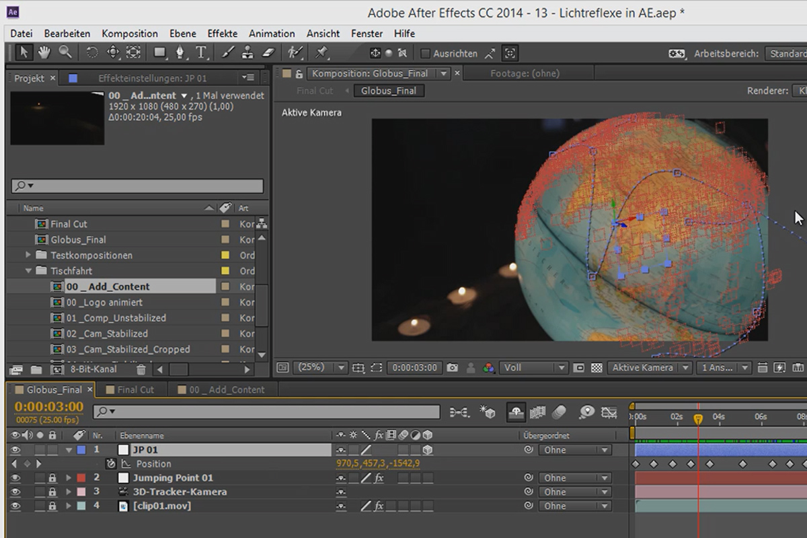Switch to the 00 _ Add_Content timeline tab
Viewport: 807px width, 538px height.
click(227, 389)
